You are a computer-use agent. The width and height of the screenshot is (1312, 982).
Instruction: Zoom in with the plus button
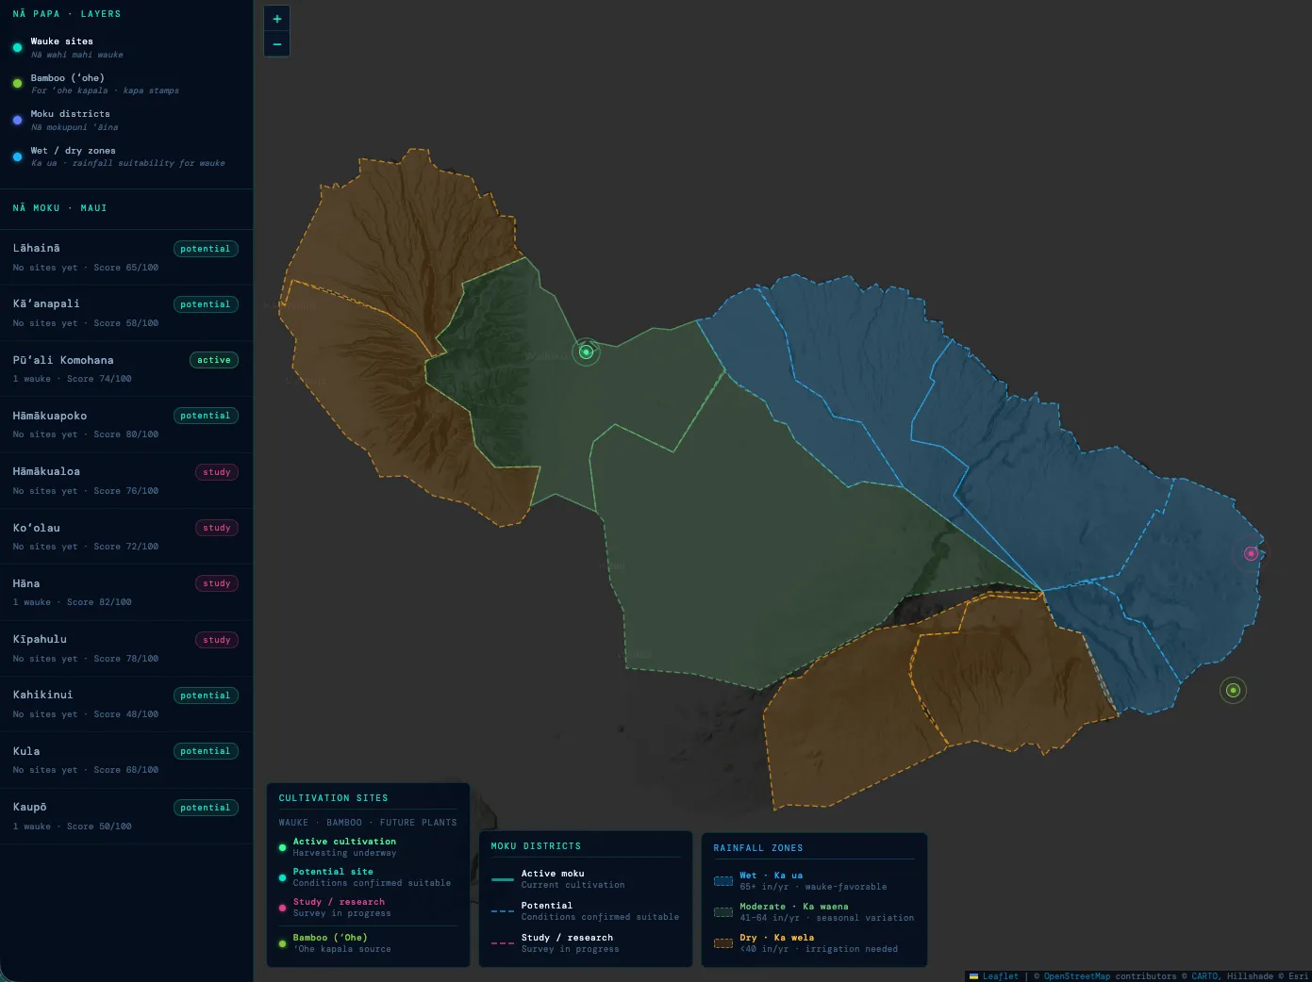(x=276, y=19)
